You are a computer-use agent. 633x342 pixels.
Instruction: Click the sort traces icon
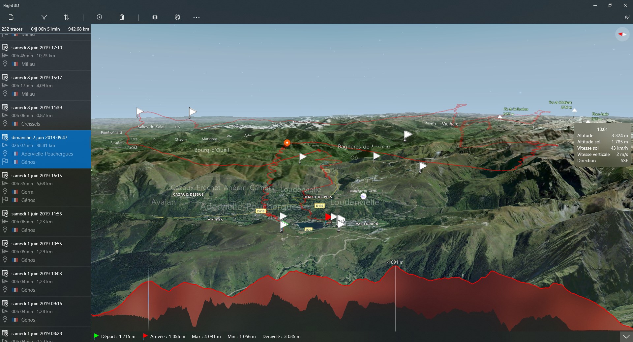(x=67, y=17)
